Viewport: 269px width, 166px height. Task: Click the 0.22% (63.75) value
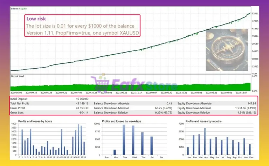(163, 113)
